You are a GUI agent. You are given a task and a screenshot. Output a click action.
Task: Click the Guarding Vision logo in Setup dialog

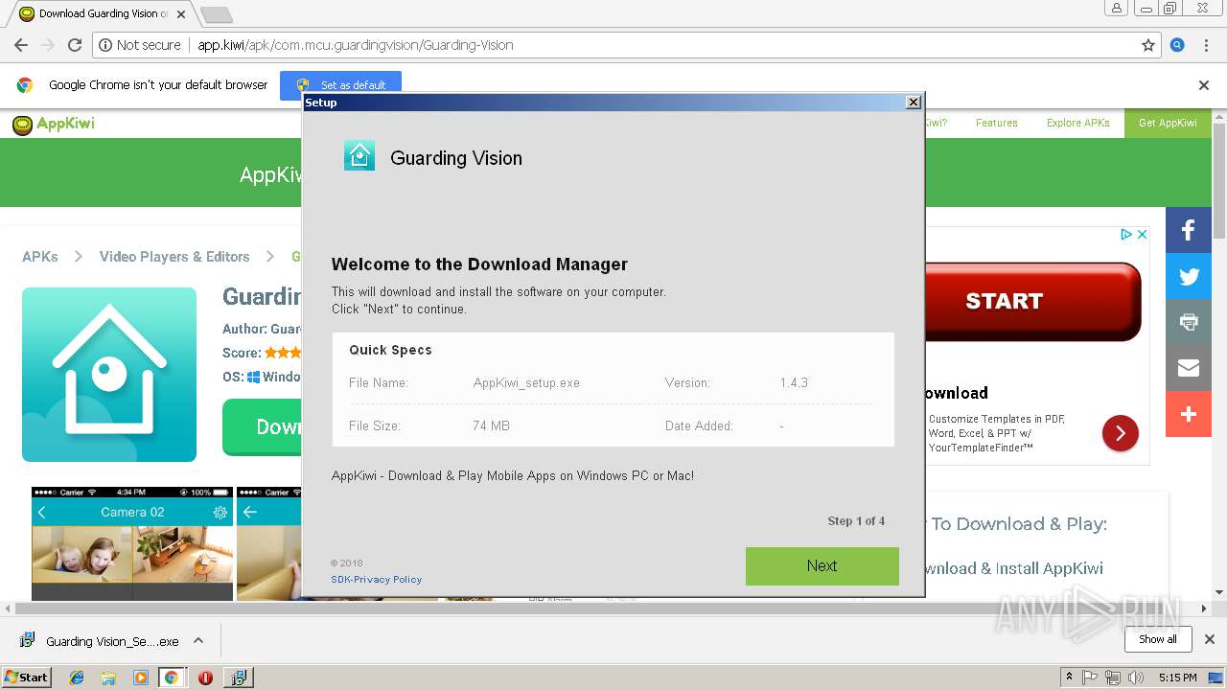click(x=359, y=155)
